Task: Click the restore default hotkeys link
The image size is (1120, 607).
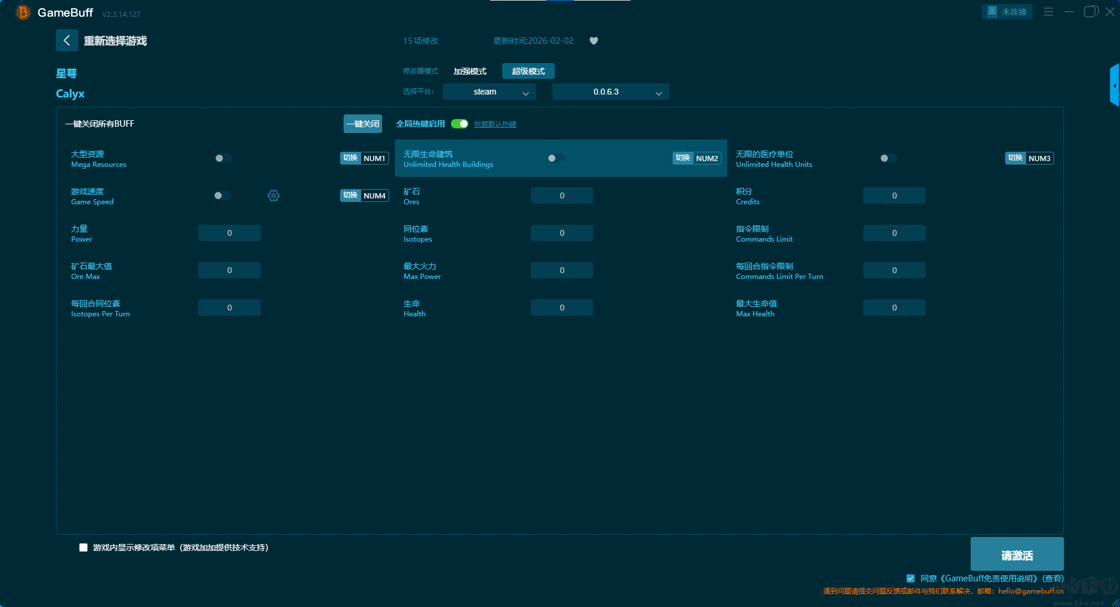Action: 495,124
